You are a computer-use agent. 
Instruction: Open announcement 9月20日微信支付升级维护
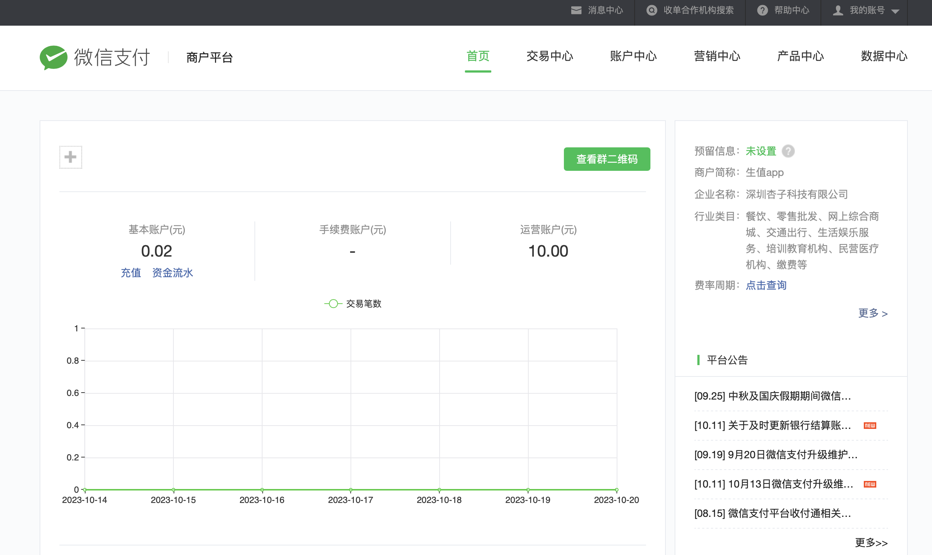pos(776,455)
